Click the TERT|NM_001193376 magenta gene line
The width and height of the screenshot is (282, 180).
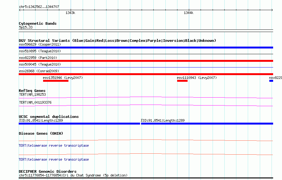(146, 106)
